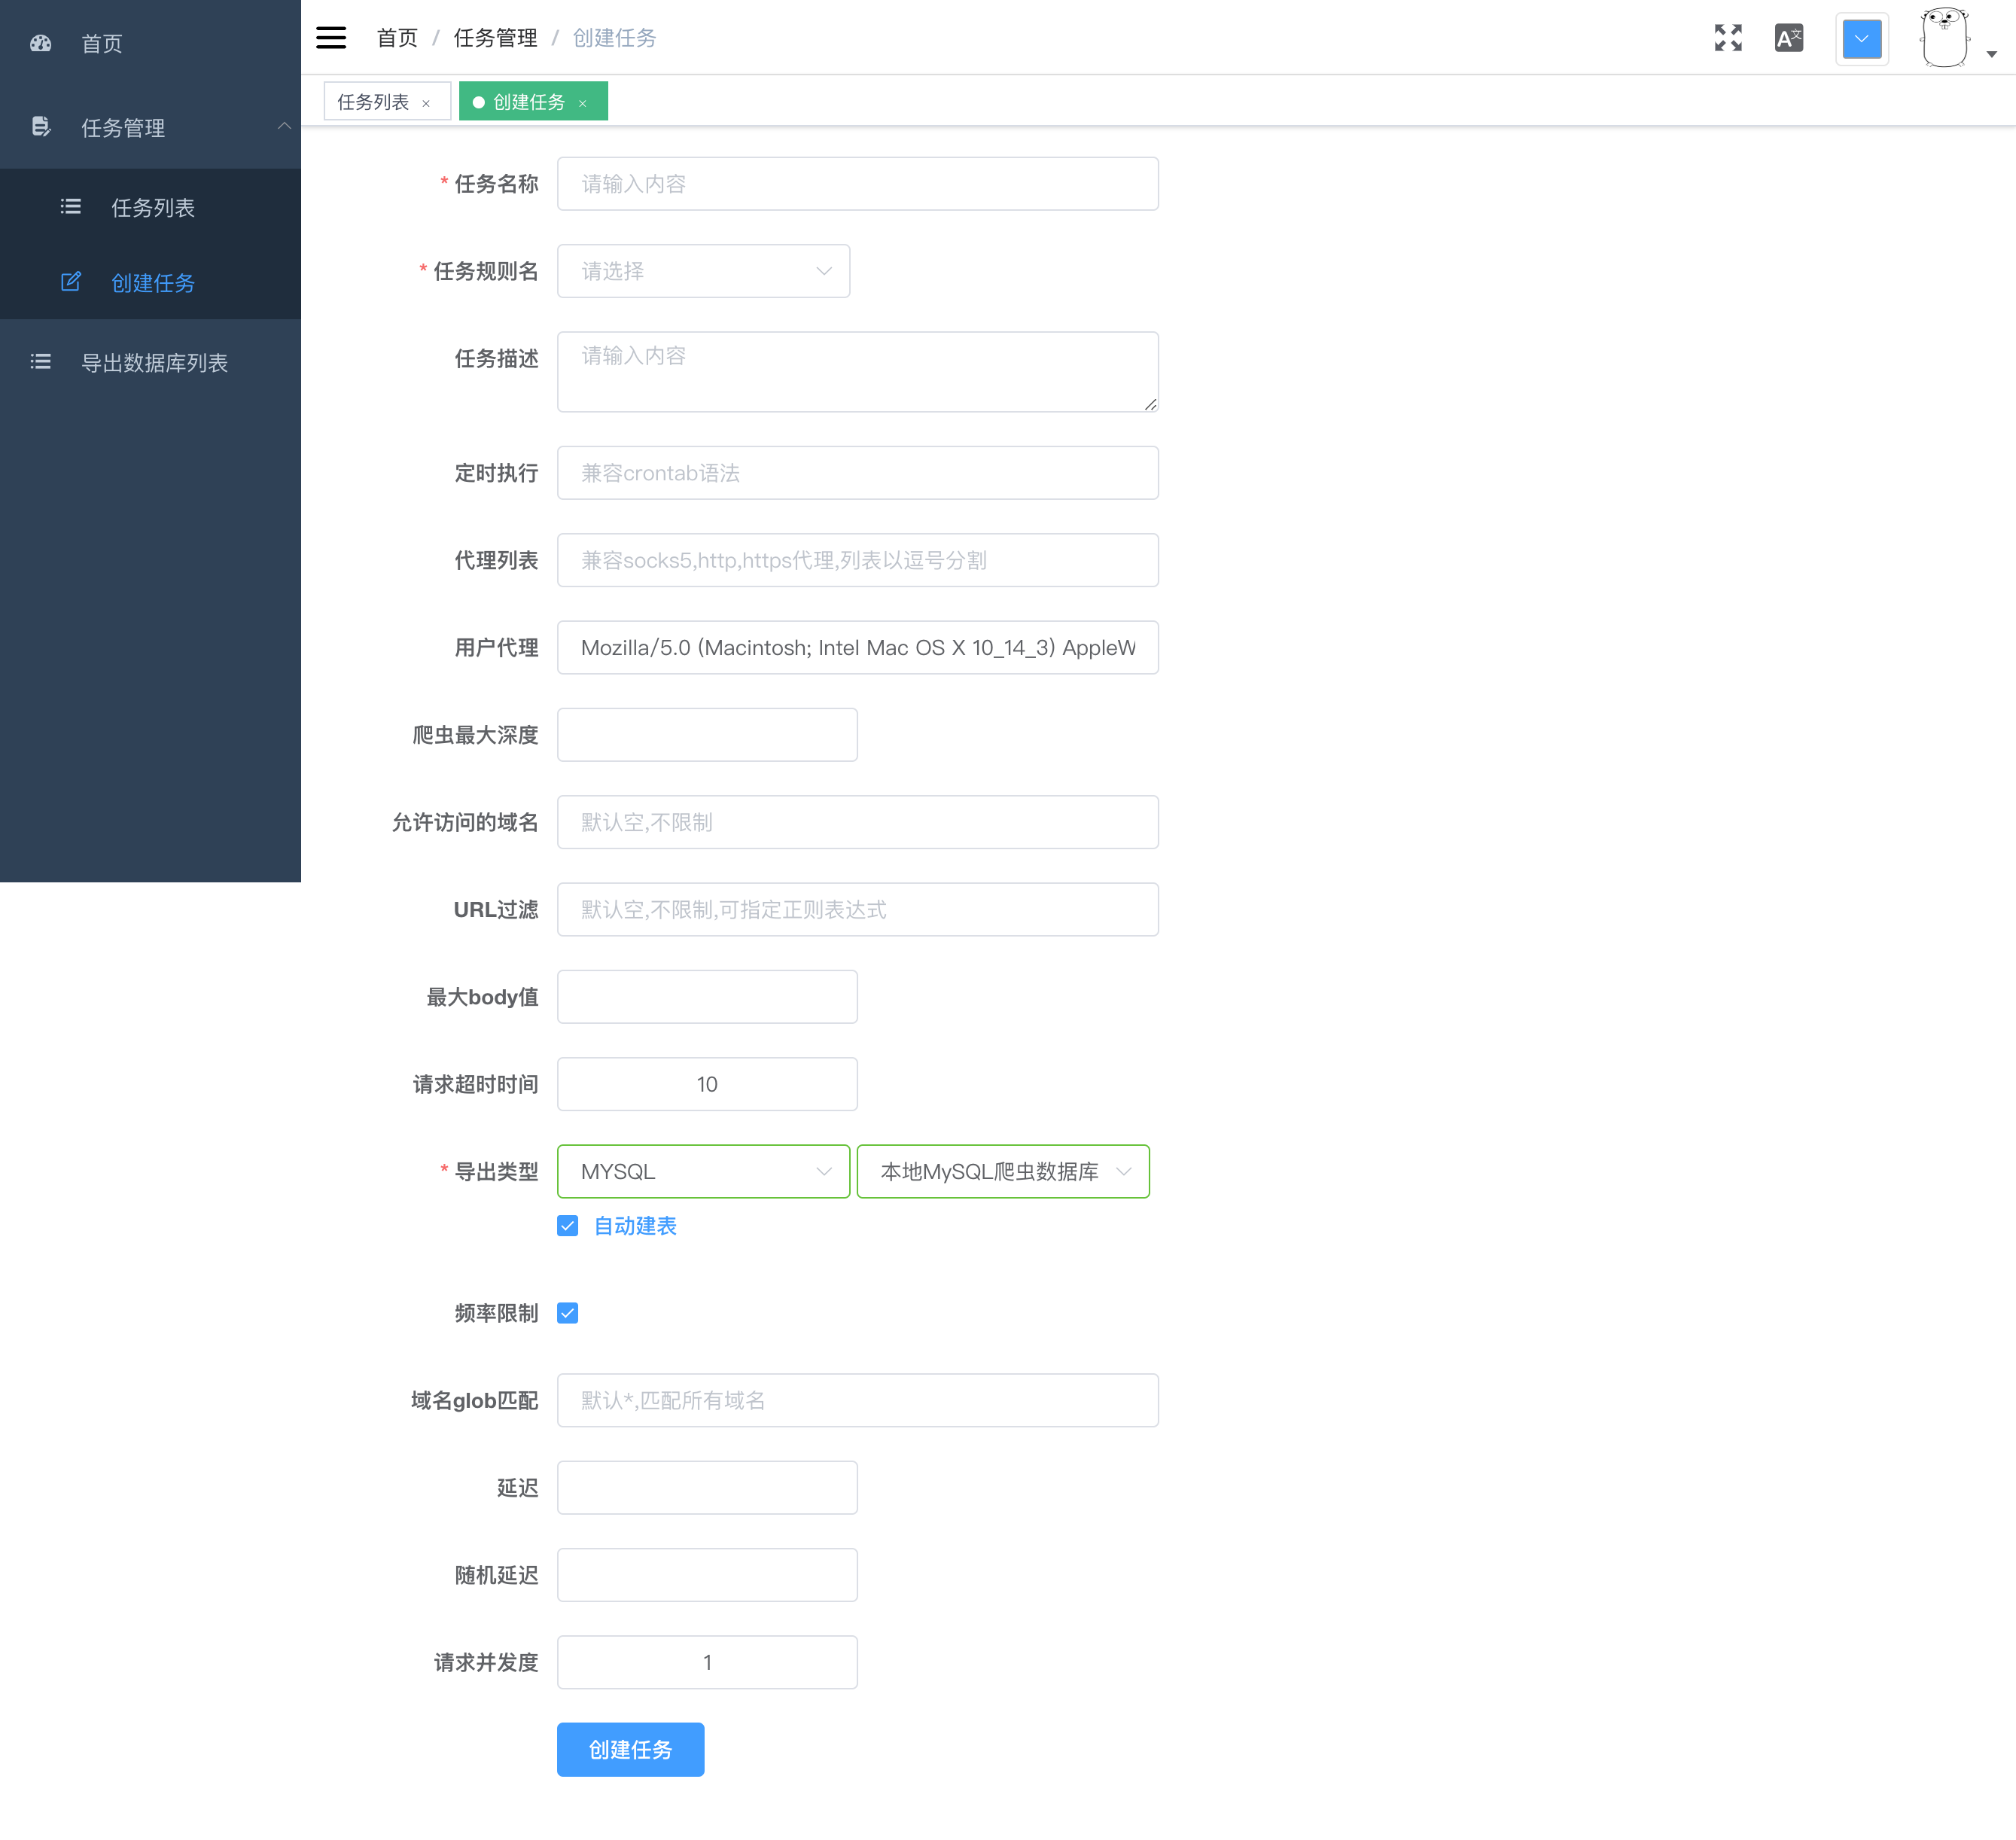
Task: Click 任务管理 in the breadcrumb
Action: click(495, 38)
